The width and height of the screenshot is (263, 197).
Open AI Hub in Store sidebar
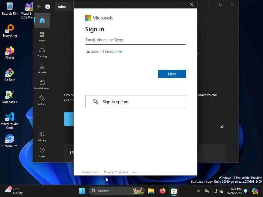coord(42,100)
